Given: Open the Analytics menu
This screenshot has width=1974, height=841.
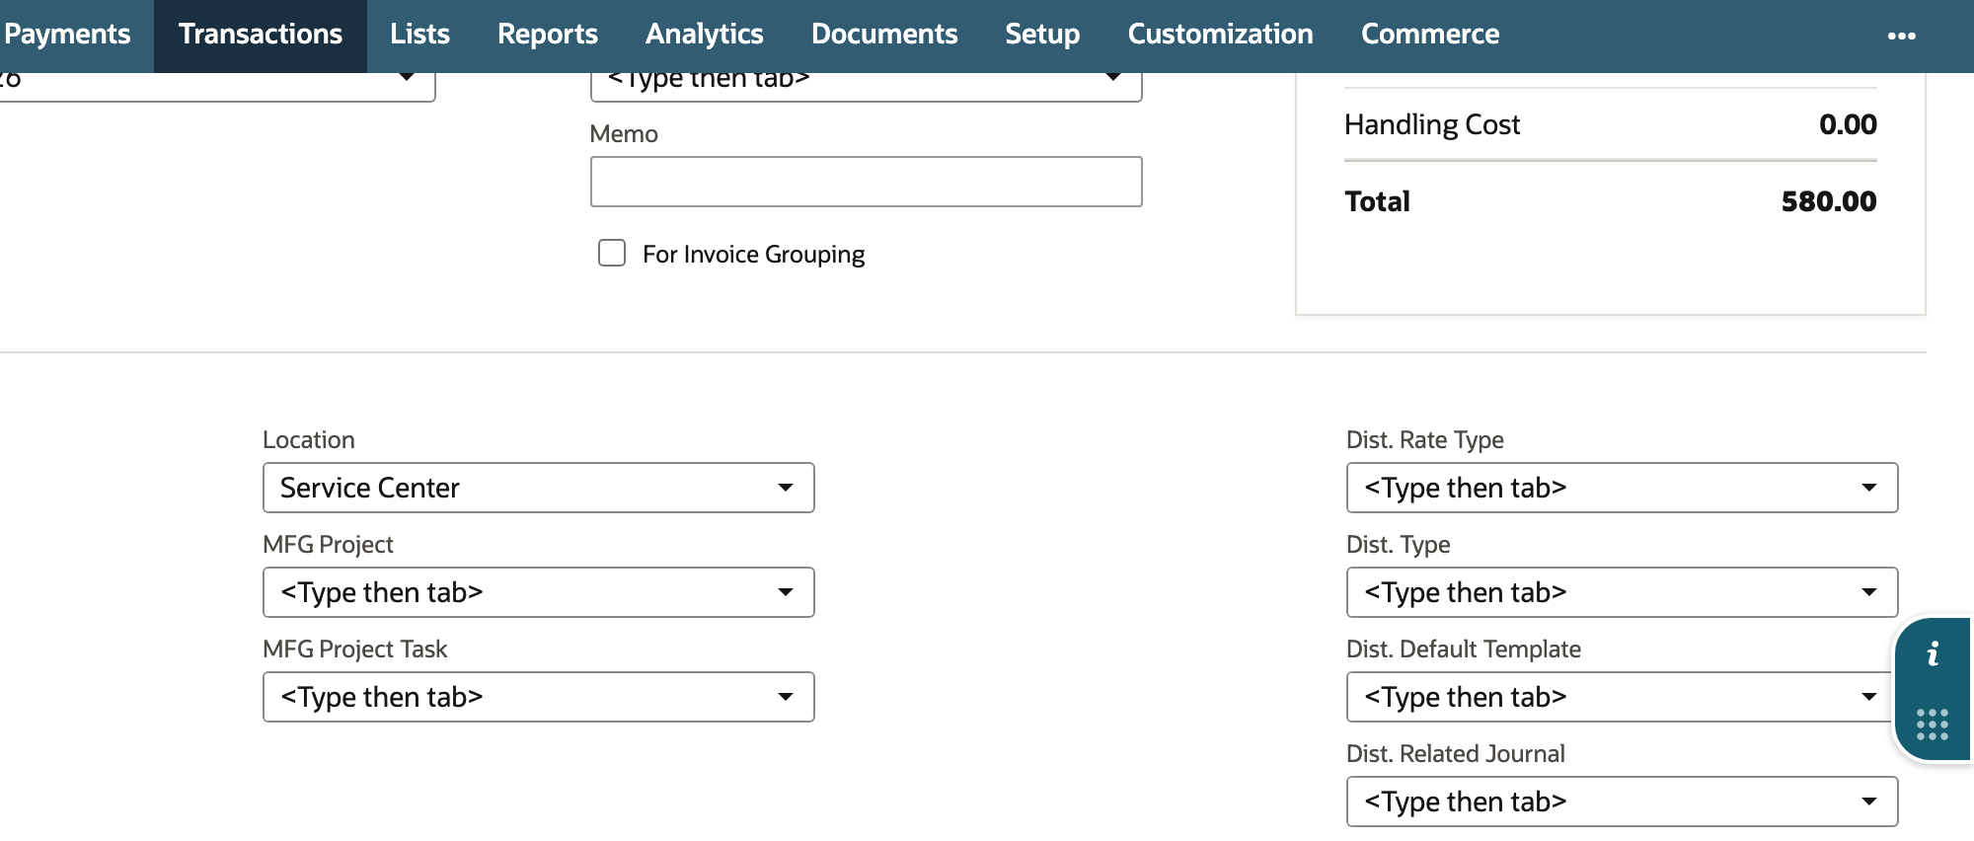Looking at the screenshot, I should [x=705, y=35].
